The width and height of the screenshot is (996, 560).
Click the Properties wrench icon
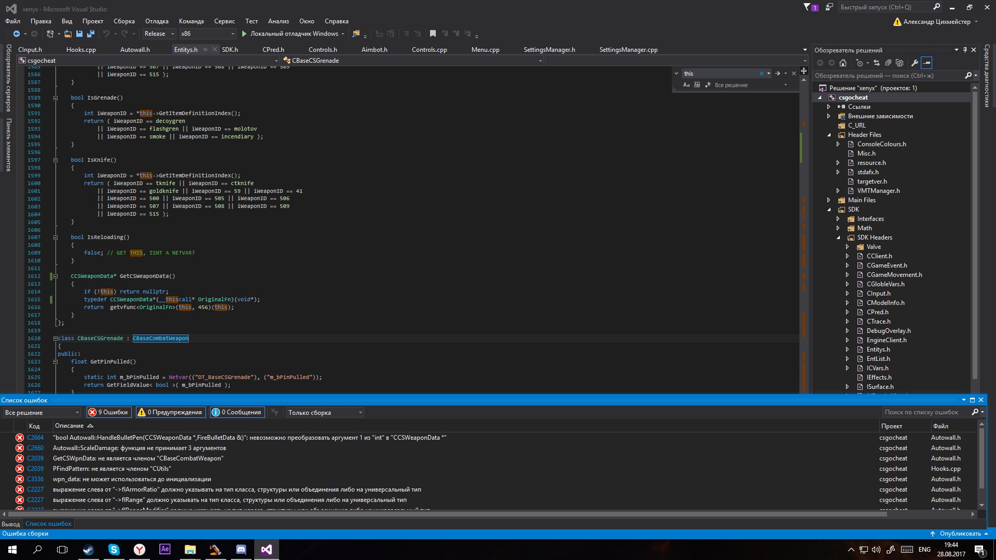915,63
